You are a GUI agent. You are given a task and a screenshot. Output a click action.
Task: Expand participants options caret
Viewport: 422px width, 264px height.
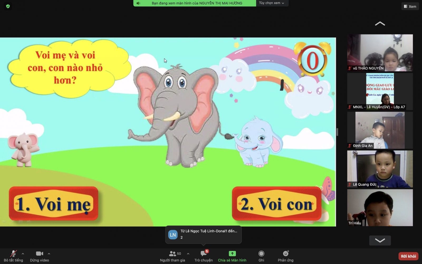[188, 254]
